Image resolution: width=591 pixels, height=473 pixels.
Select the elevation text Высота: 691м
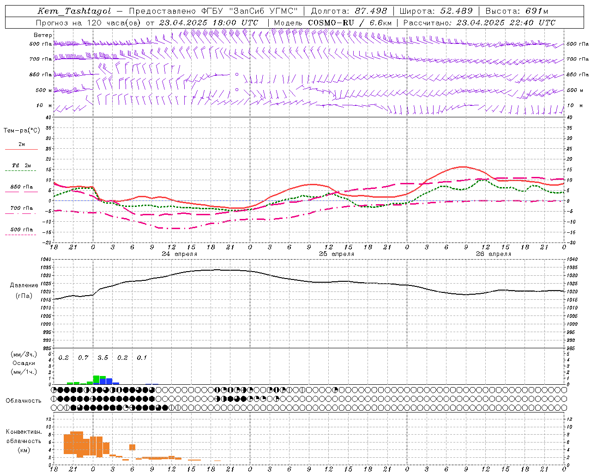(517, 11)
